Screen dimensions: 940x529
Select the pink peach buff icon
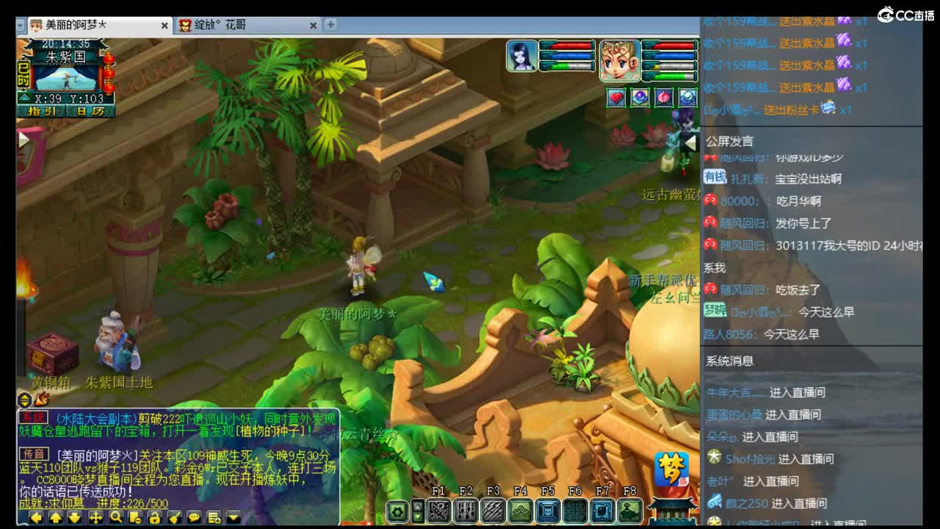point(664,97)
